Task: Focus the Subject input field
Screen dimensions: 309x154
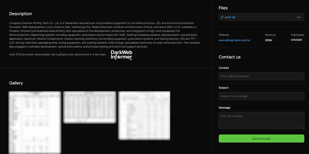Action: point(261,96)
